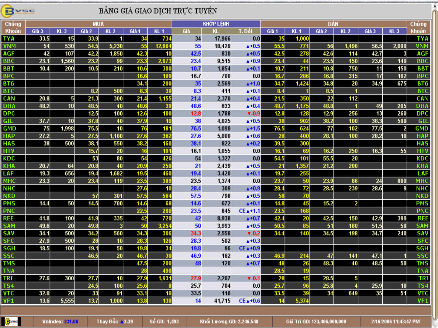The height and width of the screenshot is (328, 438).
Task: Click the red down arrow in DPC's change cell
Action: click(x=249, y=114)
